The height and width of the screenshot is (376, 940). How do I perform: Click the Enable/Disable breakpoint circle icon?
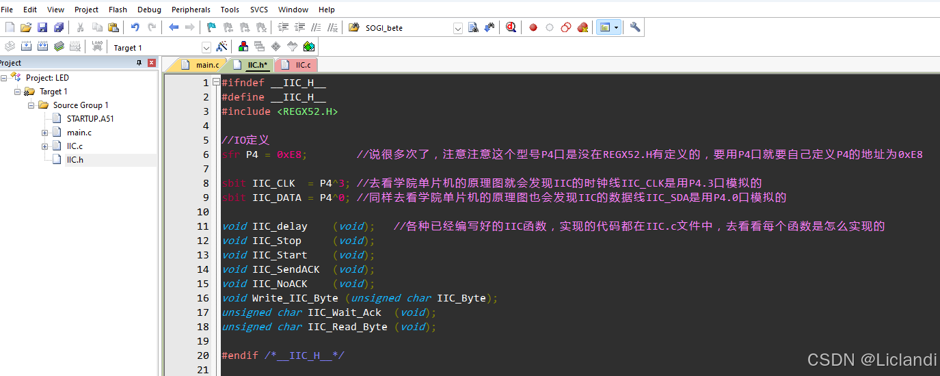click(x=550, y=27)
